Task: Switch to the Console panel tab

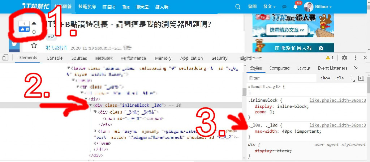Action: point(55,58)
